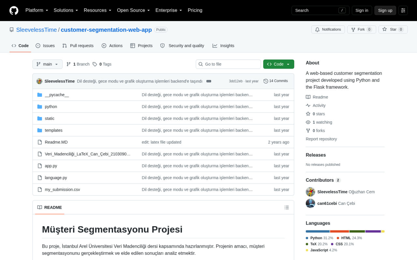
Task: Open TeX 20.2% language link
Action: pos(316,244)
